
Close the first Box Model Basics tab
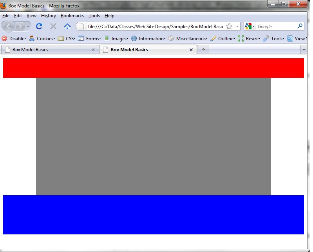coord(93,50)
